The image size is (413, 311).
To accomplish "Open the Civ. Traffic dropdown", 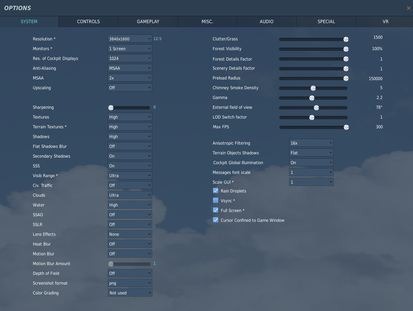I will (x=130, y=185).
